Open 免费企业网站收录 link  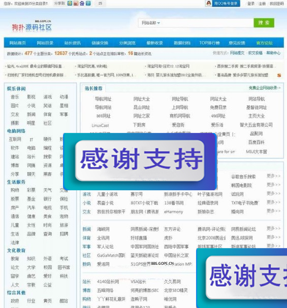[265, 88]
